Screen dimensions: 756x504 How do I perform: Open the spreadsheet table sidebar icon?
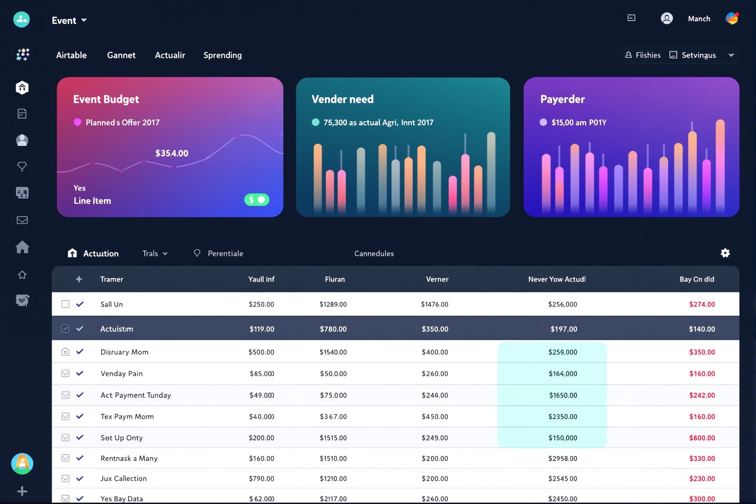[x=22, y=193]
